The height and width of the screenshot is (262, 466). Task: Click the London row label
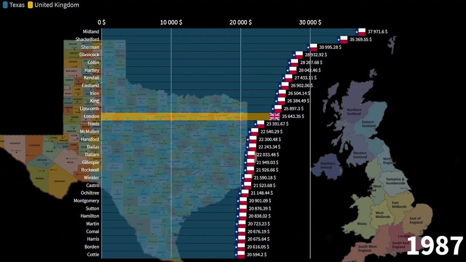(91, 116)
